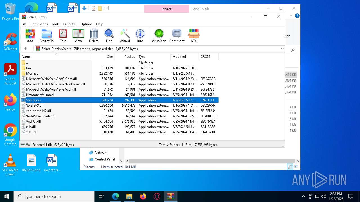Select Microsoft.Web.WebView2.WinForms.dll

click(x=120, y=84)
